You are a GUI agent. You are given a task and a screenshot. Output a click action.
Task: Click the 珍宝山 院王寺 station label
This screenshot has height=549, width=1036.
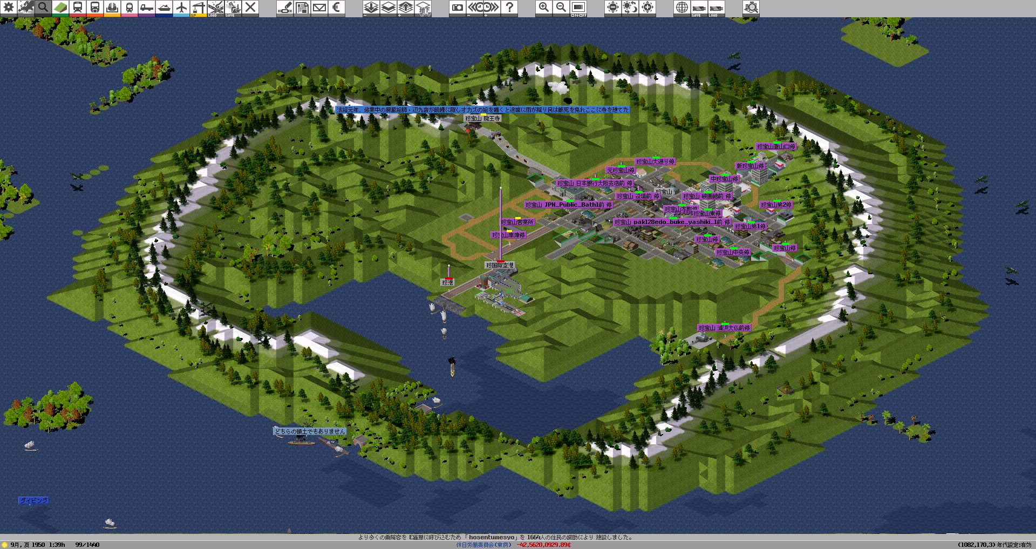[x=483, y=118]
